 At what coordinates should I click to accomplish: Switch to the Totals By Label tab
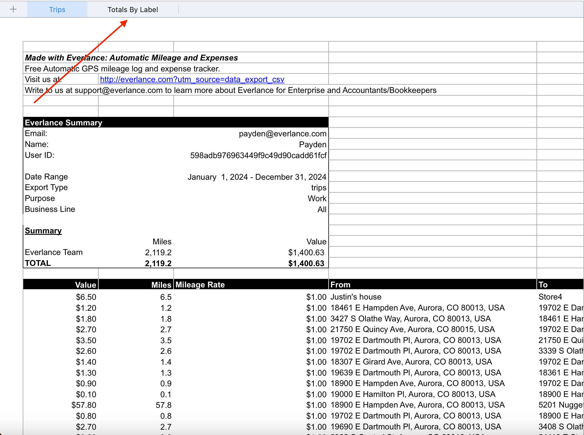133,9
